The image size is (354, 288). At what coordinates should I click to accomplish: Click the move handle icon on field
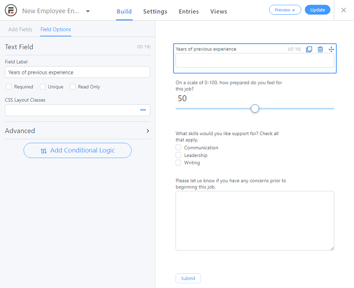[x=331, y=49]
